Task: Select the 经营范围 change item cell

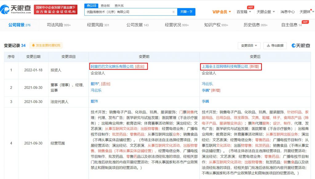Action: [x=69, y=143]
